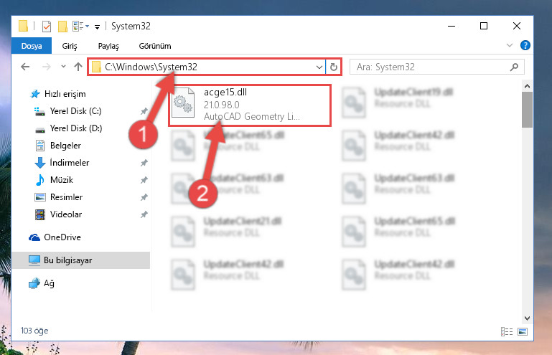Click the New folder quick access icon
The width and height of the screenshot is (552, 355).
click(62, 26)
